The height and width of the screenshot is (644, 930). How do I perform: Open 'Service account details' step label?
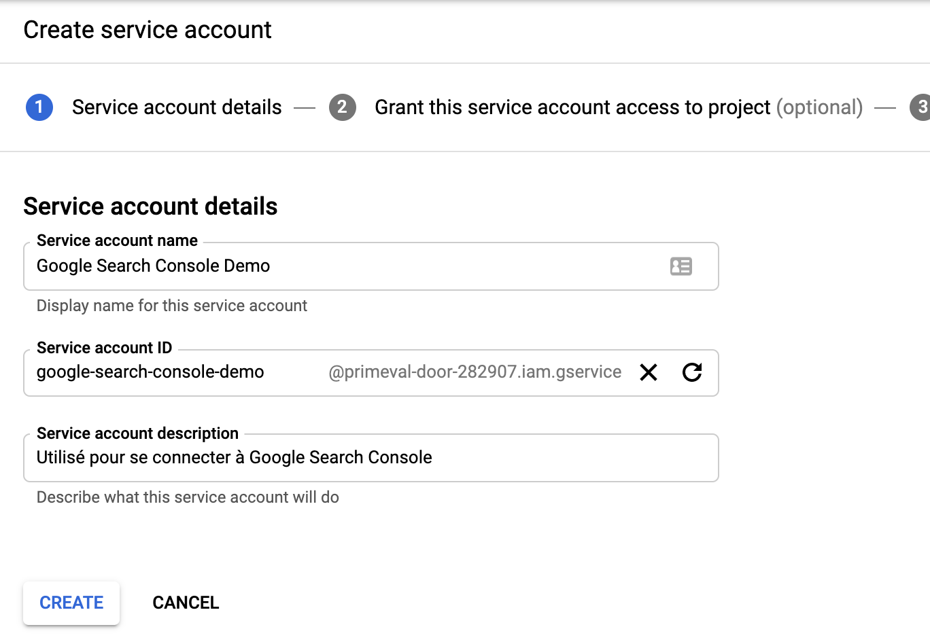click(x=177, y=107)
